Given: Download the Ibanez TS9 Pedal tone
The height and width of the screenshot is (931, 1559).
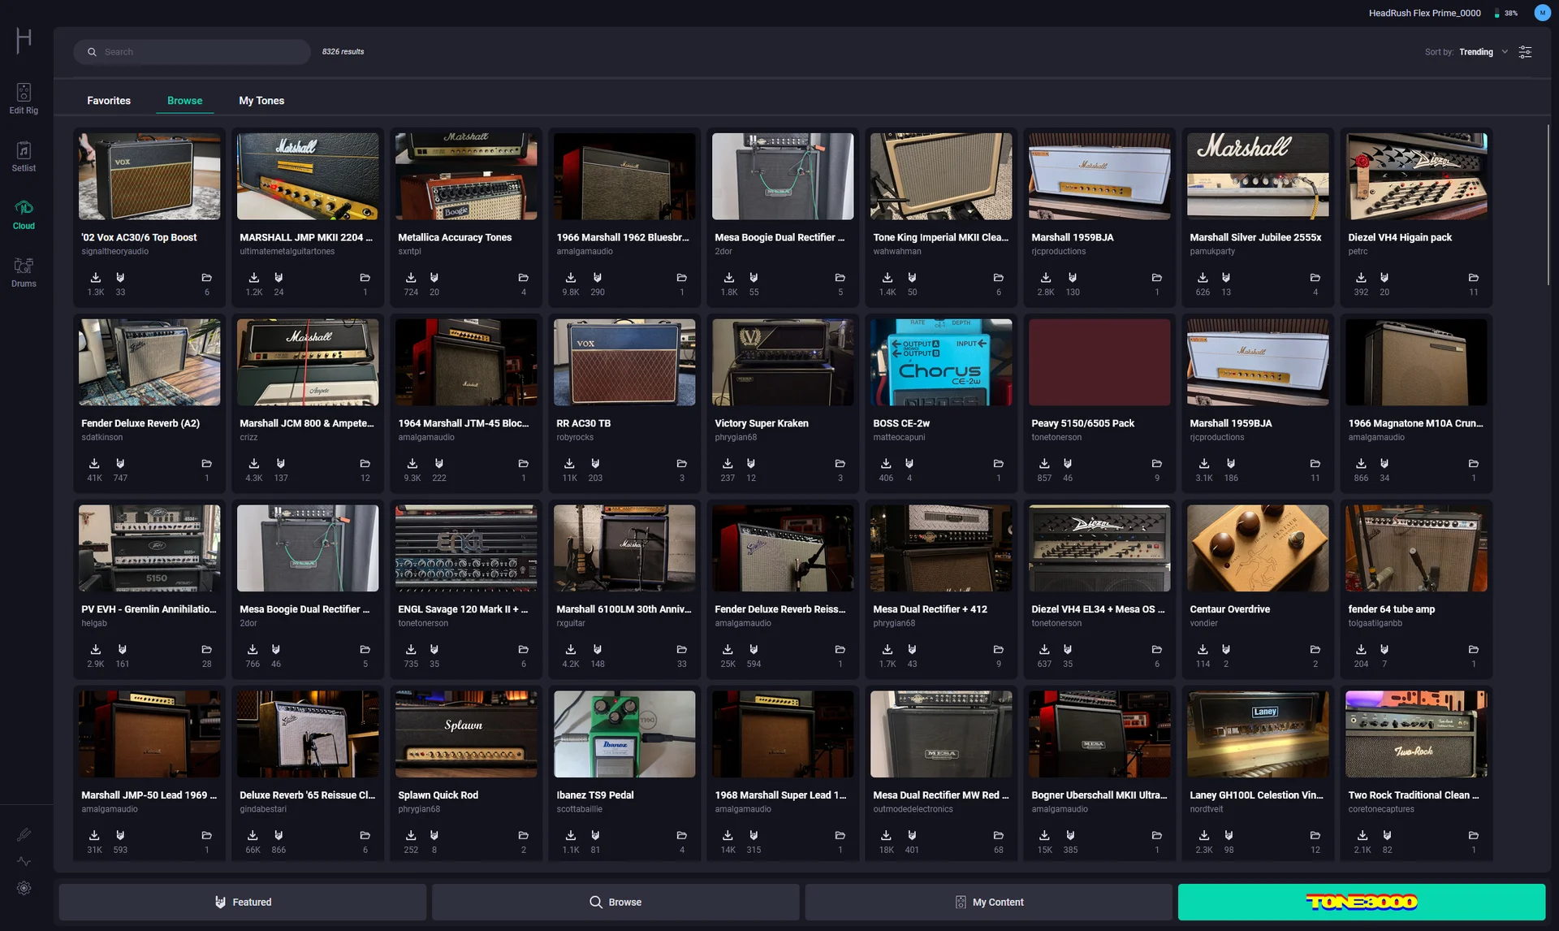Looking at the screenshot, I should tap(571, 835).
